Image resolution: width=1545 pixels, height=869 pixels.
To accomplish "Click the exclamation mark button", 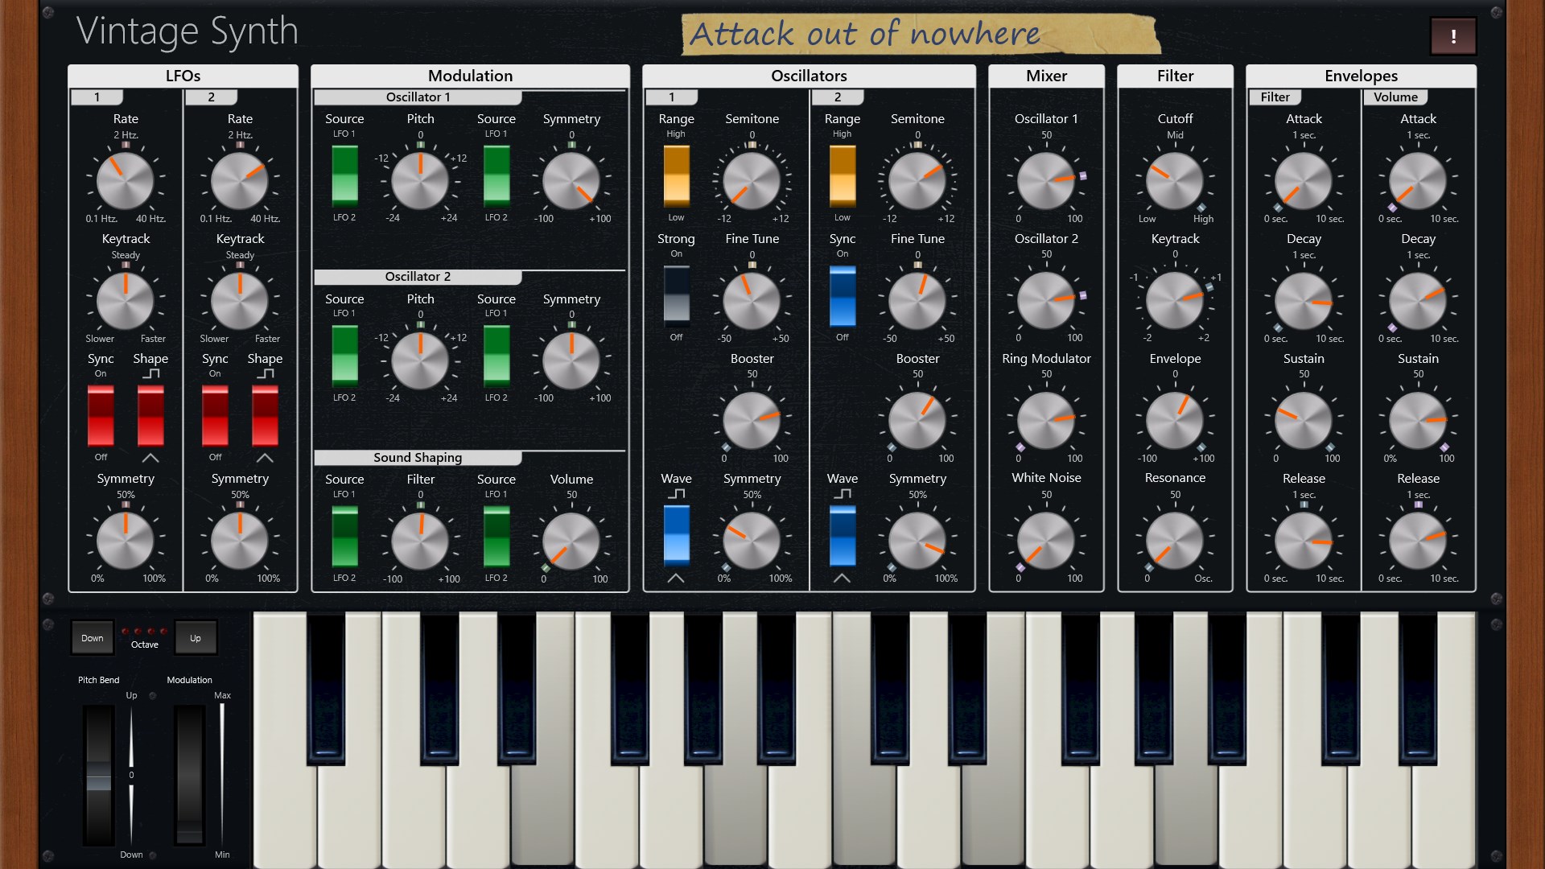I will (x=1452, y=36).
